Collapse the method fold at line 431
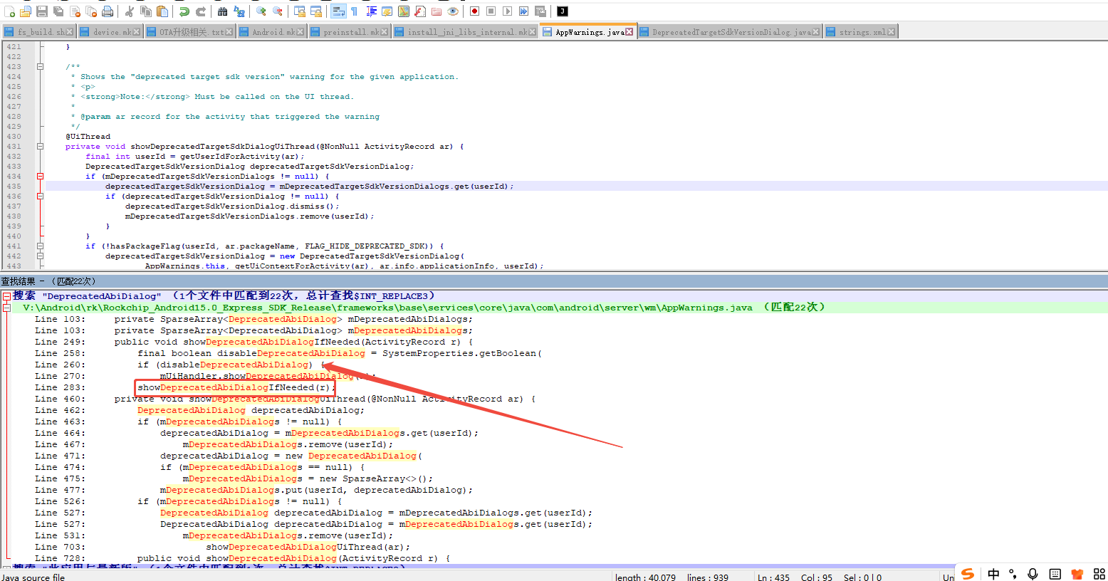1108x581 pixels. tap(40, 147)
